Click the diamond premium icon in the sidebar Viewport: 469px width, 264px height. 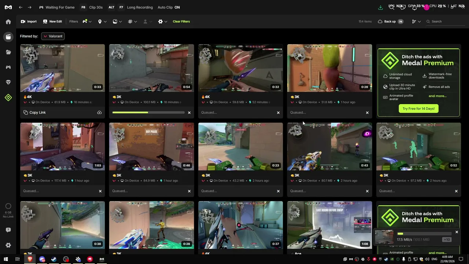[8, 82]
